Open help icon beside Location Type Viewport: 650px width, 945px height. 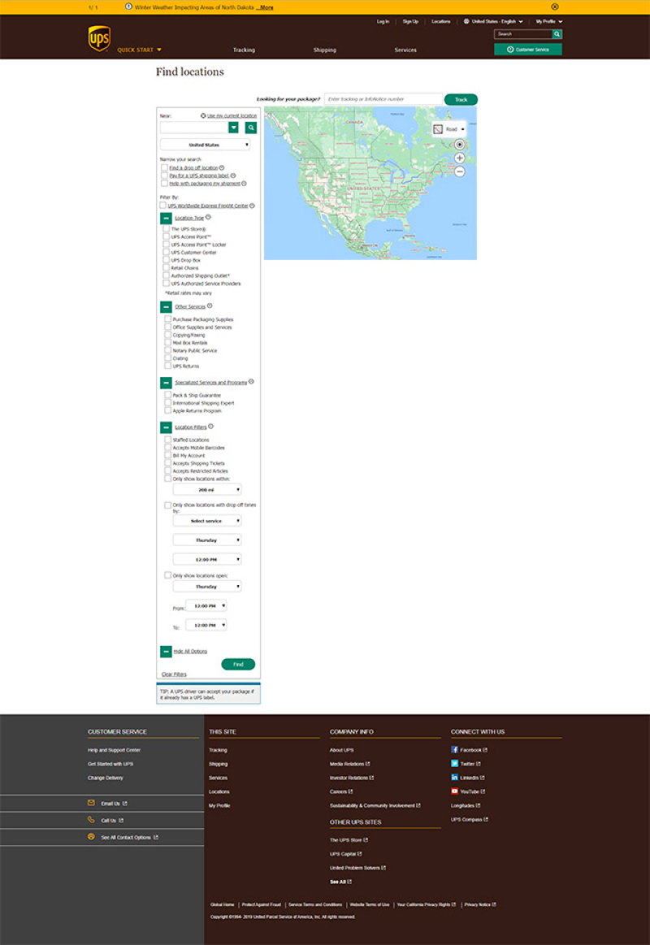coord(209,217)
